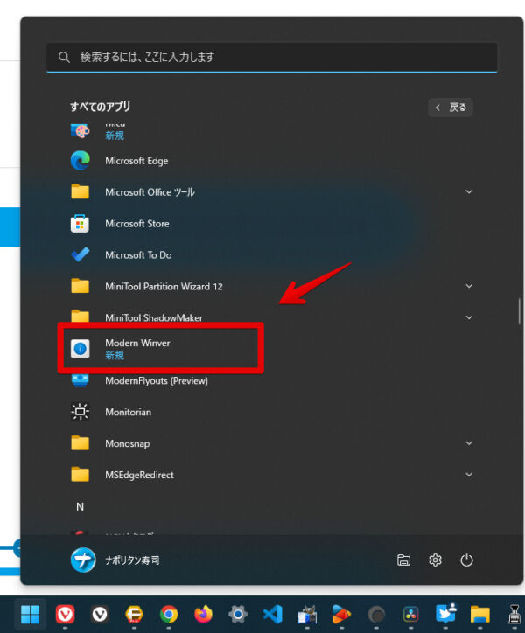
Task: Click the Windows Start button on the taskbar
Action: pyautogui.click(x=31, y=615)
